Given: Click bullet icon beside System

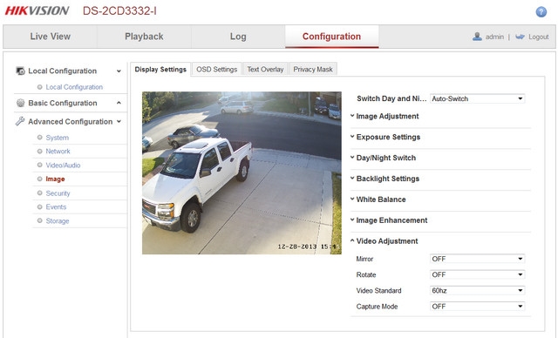Looking at the screenshot, I should point(39,137).
